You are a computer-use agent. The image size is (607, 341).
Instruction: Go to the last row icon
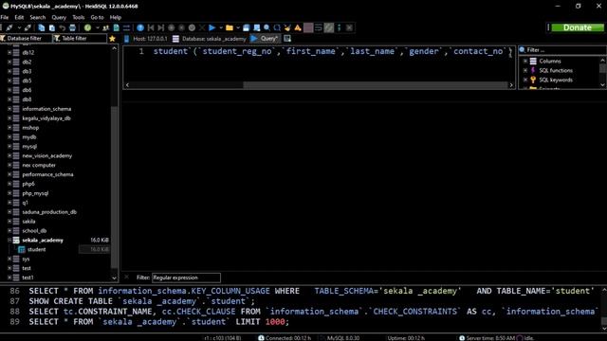click(161, 27)
